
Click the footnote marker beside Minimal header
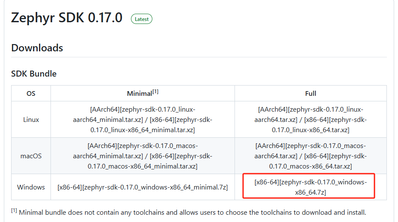coord(155,92)
